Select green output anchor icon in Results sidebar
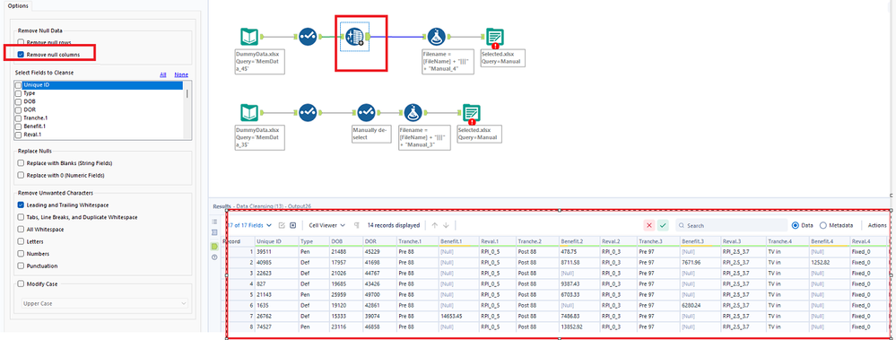Viewport: 896px width, 340px height. pos(215,247)
